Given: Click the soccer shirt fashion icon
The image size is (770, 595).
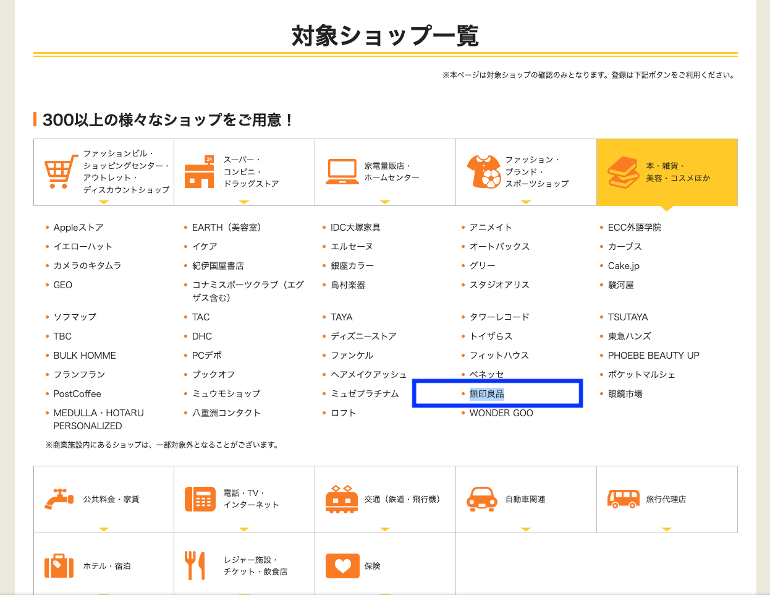Looking at the screenshot, I should point(484,171).
